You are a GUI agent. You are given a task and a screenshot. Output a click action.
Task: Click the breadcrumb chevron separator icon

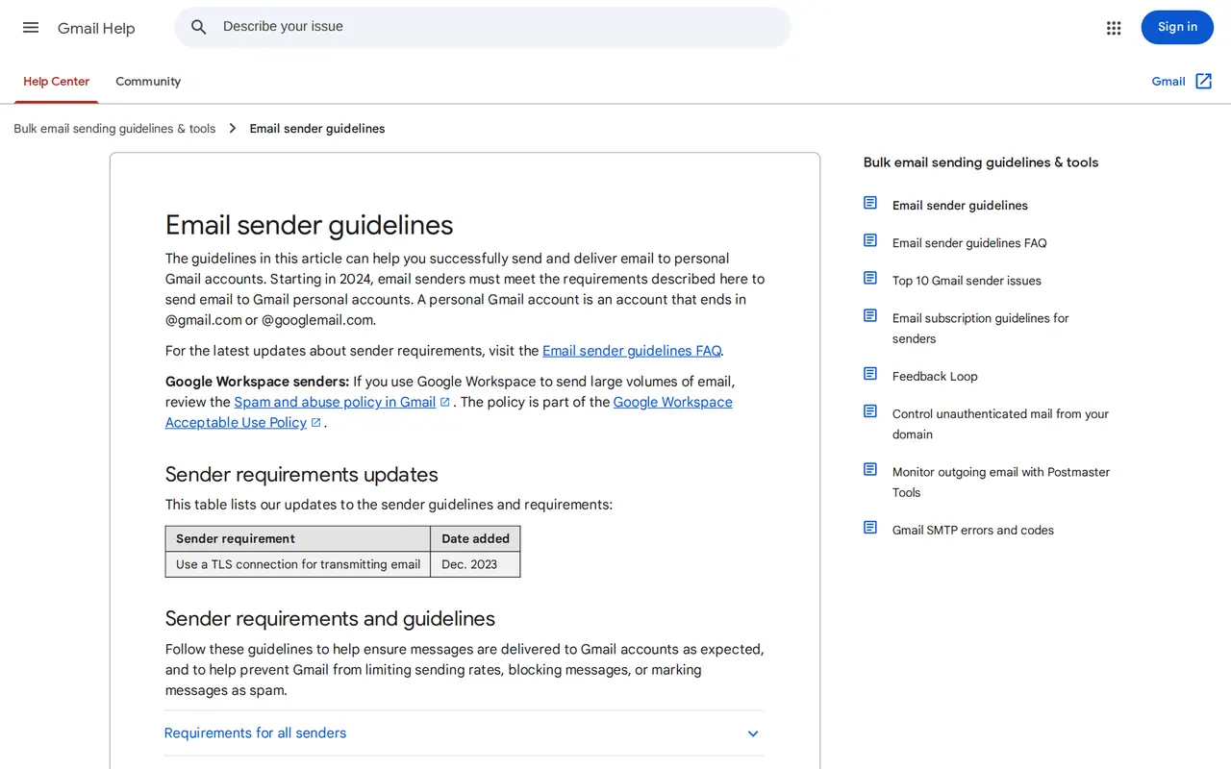pos(233,129)
